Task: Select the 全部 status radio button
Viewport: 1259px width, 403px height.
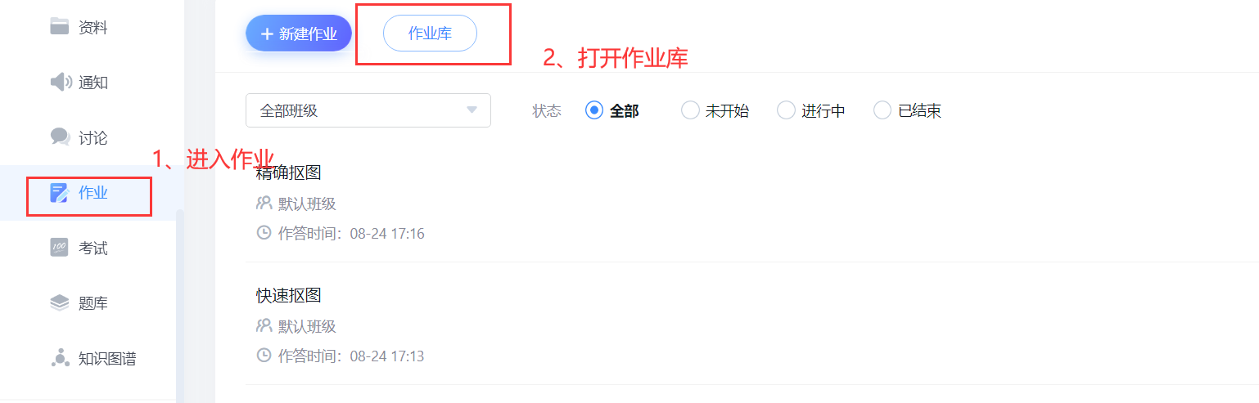Action: tap(594, 110)
